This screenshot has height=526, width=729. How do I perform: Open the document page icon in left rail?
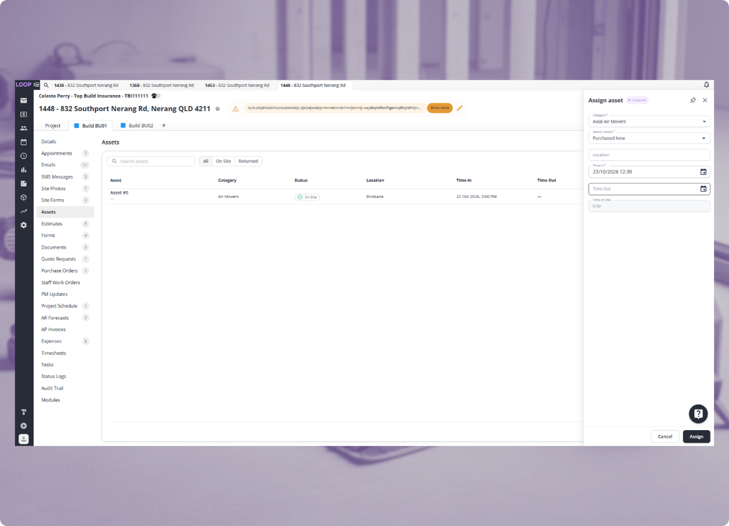24,184
